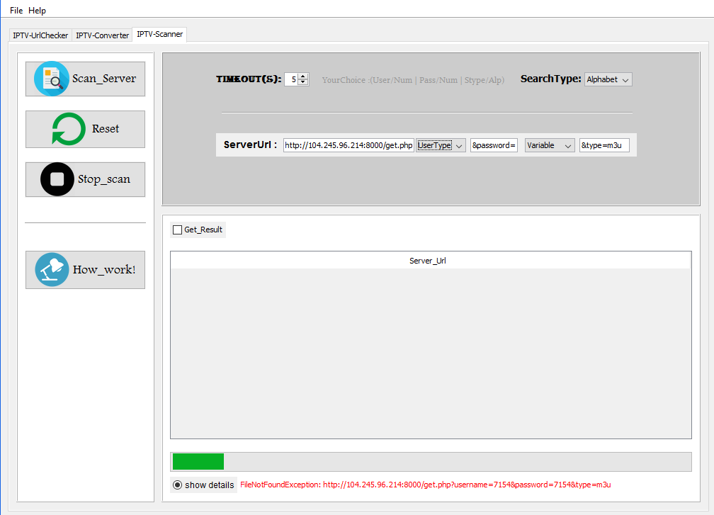Switch to the IPTV-Converter tab
Screen dimensions: 714x515
click(103, 35)
